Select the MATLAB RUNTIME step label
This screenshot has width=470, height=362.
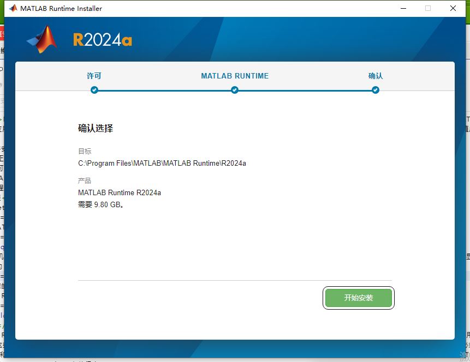click(235, 76)
